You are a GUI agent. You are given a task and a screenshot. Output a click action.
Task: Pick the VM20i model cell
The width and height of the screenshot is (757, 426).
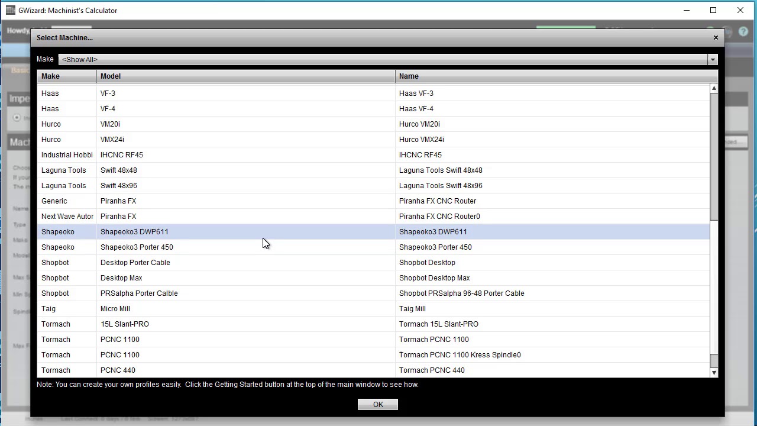(246, 124)
